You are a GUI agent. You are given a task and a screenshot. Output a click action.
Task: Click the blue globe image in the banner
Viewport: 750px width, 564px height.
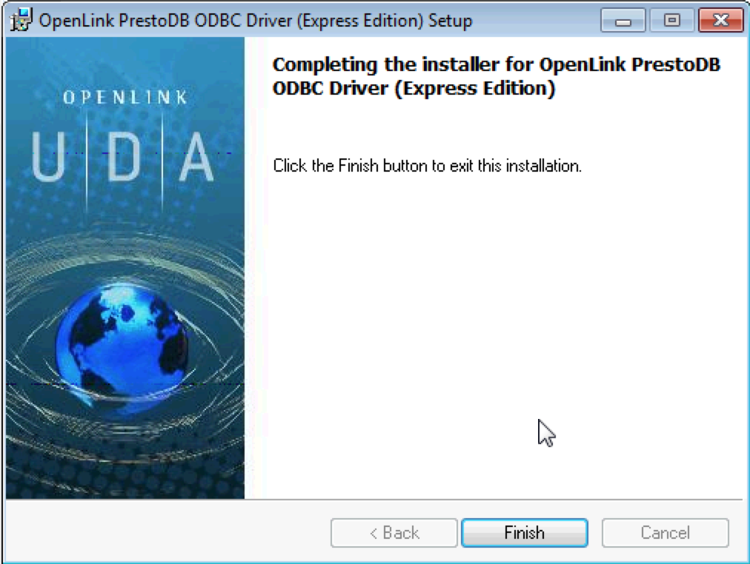[122, 346]
